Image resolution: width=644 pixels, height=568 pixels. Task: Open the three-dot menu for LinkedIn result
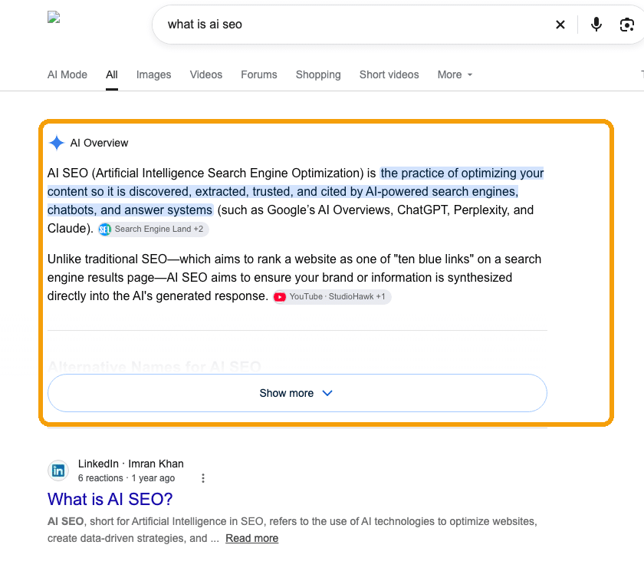pyautogui.click(x=203, y=478)
